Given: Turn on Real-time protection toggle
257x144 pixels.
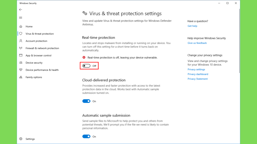Looking at the screenshot, I should [x=86, y=66].
